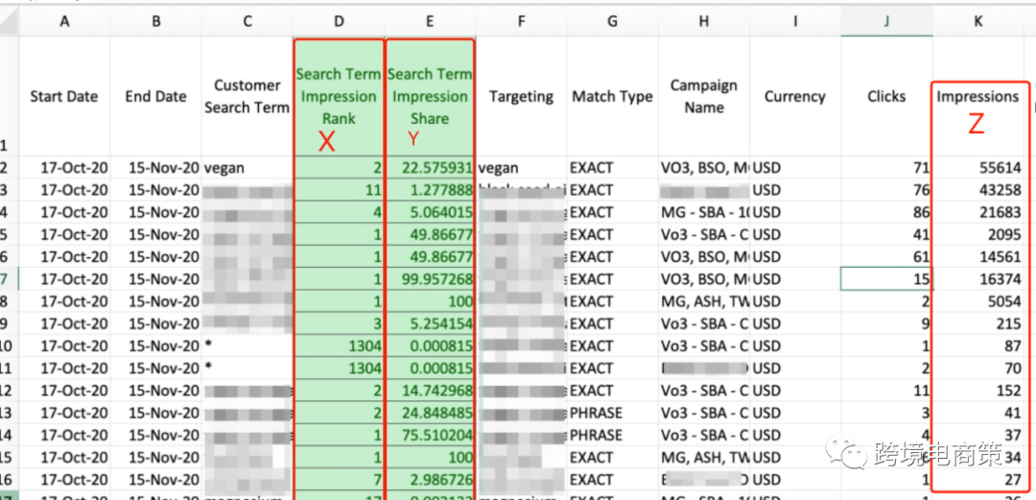The height and width of the screenshot is (500, 1036).
Task: Click the Impressions header cell
Action: click(x=977, y=96)
